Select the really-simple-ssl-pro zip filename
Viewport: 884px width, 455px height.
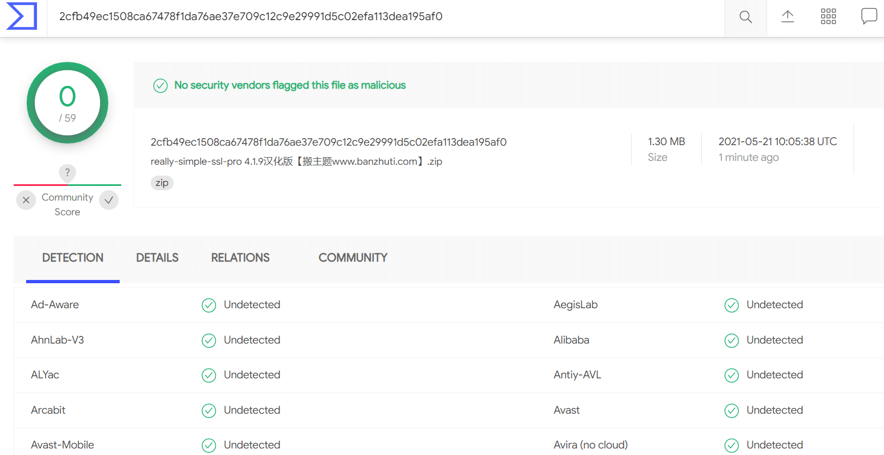click(296, 161)
